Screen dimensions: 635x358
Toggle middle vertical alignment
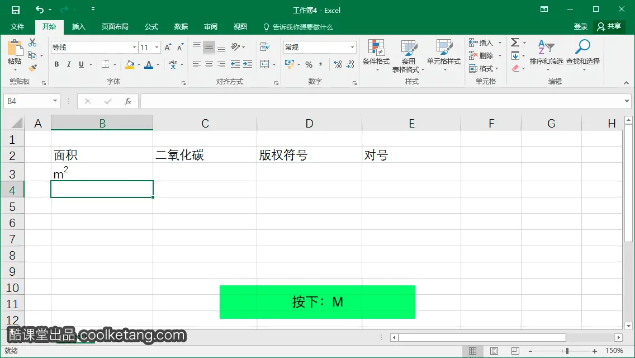pos(209,46)
